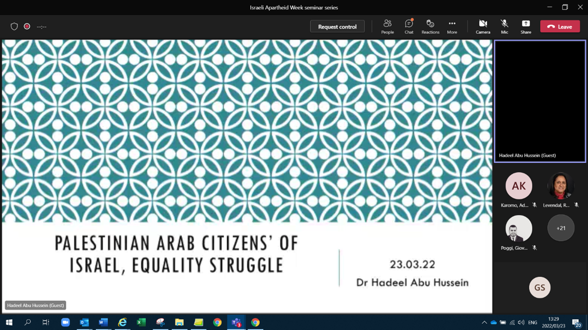This screenshot has width=588, height=330.
Task: Open Sticky Notes from the taskbar
Action: [x=199, y=322]
